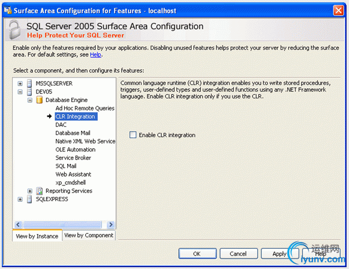The height and width of the screenshot is (269, 349).
Task: Expand the Reporting Services node
Action: click(x=30, y=191)
